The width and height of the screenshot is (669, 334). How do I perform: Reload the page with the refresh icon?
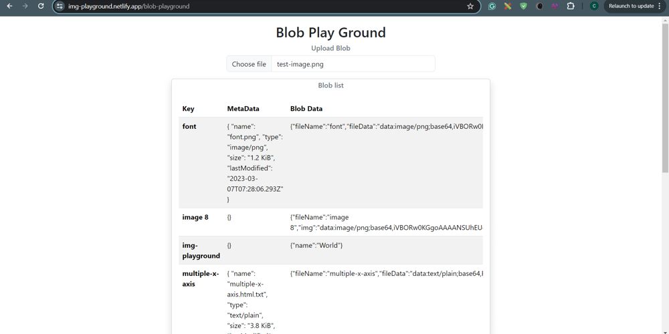[41, 6]
